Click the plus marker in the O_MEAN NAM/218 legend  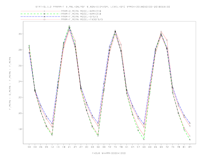tap(44, 11)
